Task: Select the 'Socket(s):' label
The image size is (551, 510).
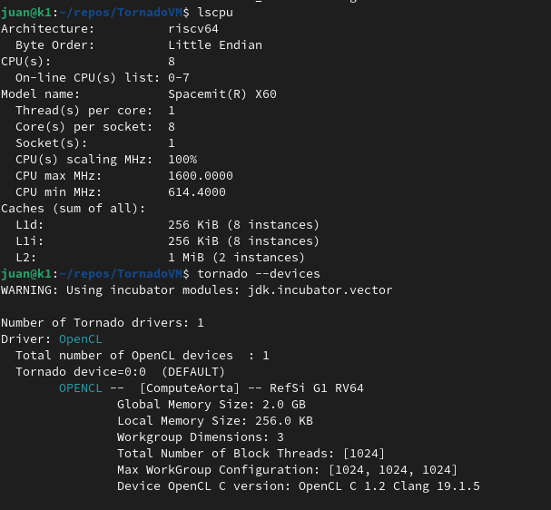Action: pos(52,143)
